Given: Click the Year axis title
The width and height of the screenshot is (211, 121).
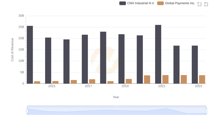Looking at the screenshot, I should point(116,97).
